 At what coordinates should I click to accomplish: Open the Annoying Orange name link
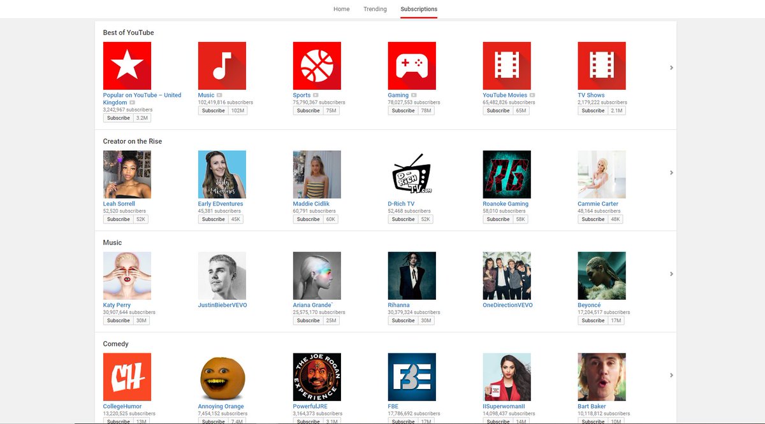[x=221, y=406]
